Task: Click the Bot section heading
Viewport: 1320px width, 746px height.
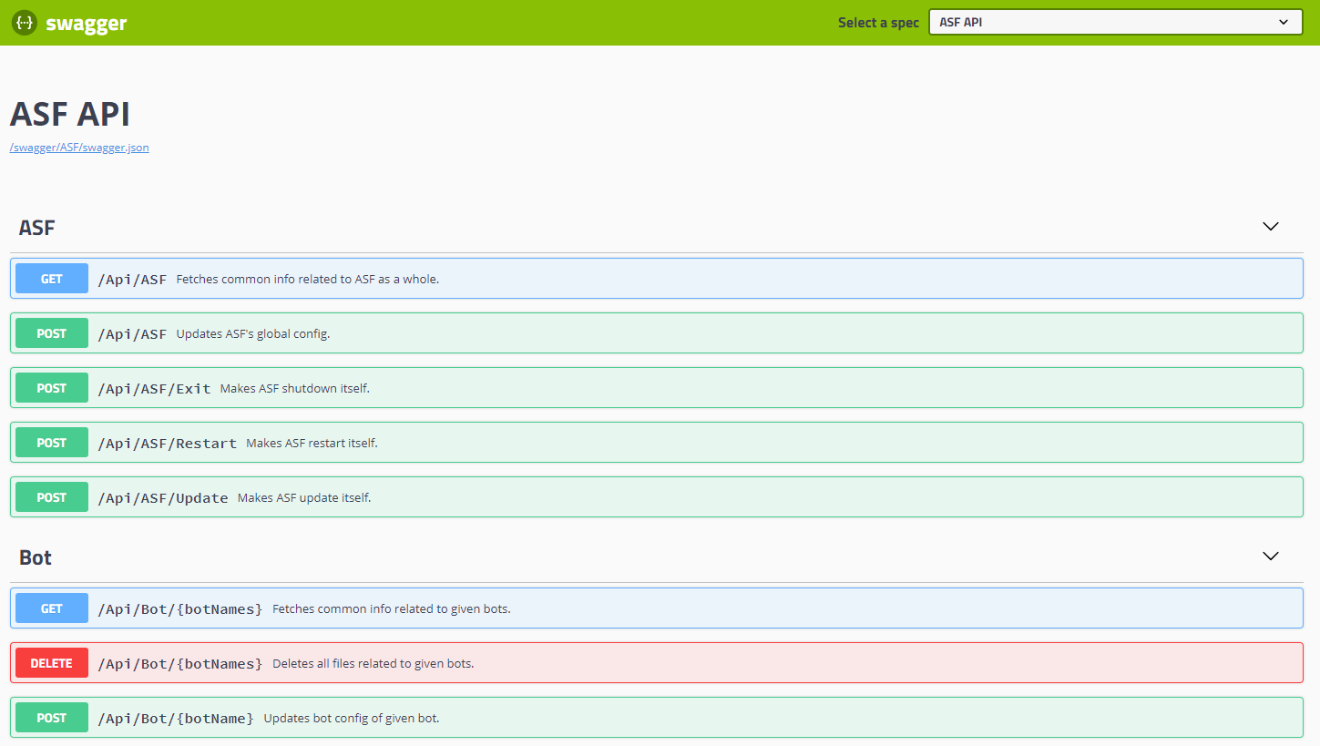Action: [x=36, y=557]
